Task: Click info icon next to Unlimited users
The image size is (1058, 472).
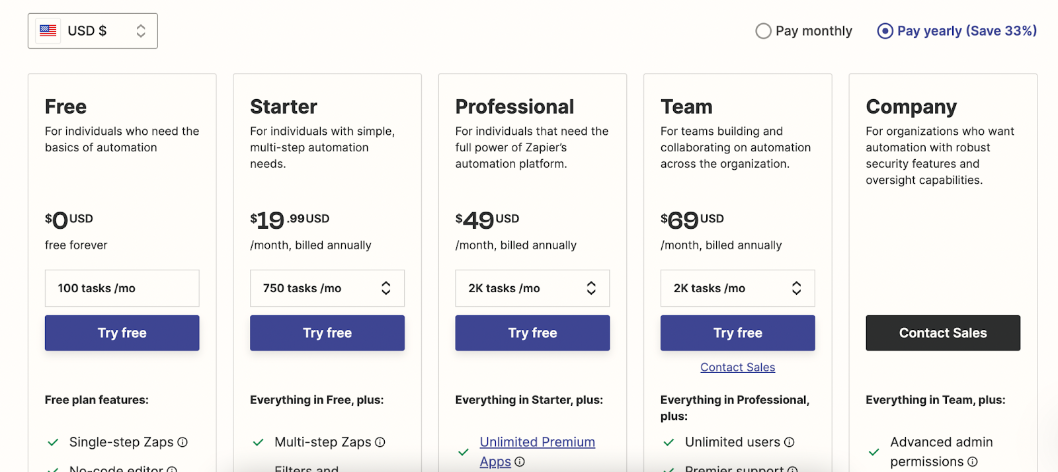Action: (789, 442)
